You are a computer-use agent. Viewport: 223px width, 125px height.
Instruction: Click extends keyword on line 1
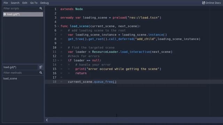(x=67, y=9)
